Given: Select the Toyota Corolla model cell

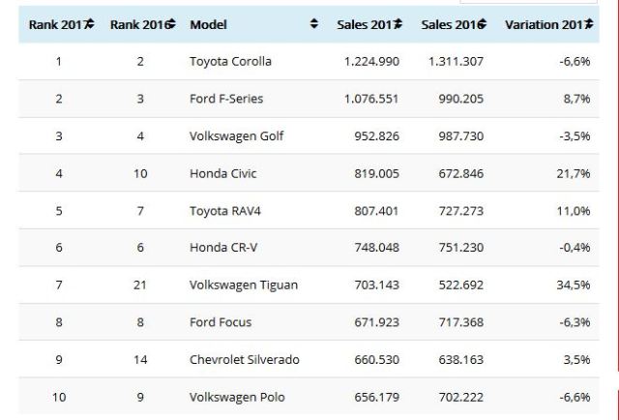Looking at the screenshot, I should pos(230,61).
